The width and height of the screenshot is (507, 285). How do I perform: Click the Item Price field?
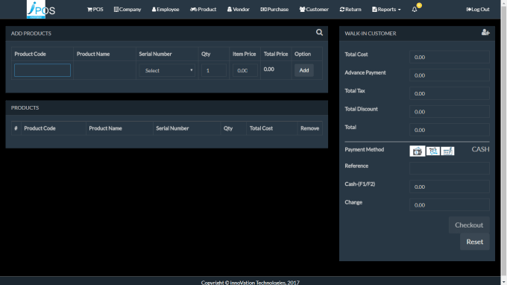coord(245,70)
